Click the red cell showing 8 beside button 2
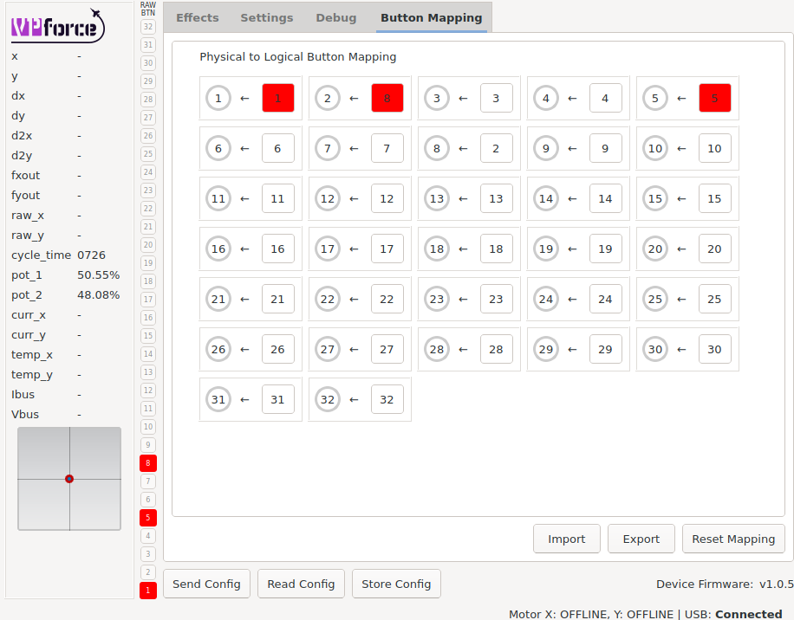The height and width of the screenshot is (620, 794). pyautogui.click(x=387, y=98)
